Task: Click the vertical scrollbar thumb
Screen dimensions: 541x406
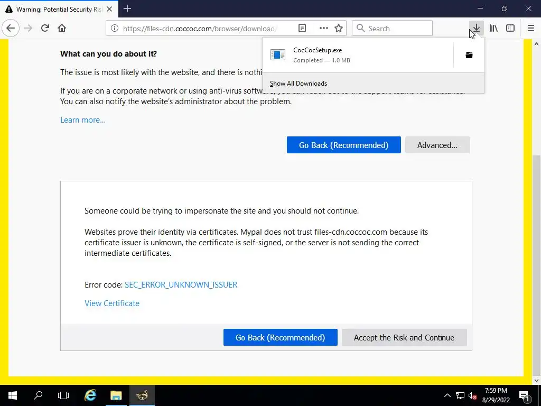Action: pos(536,264)
